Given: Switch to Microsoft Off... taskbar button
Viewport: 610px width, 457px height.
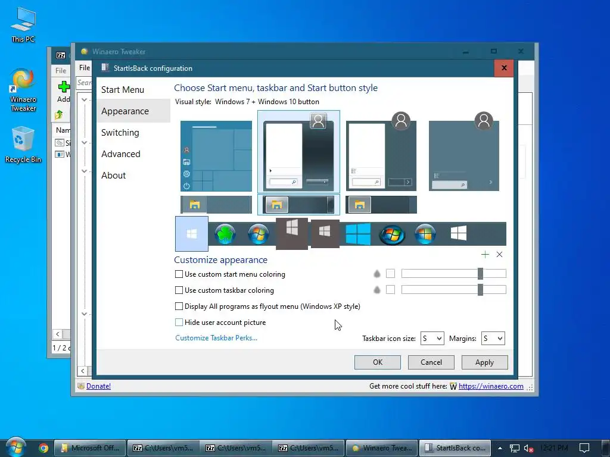Looking at the screenshot, I should coord(90,448).
